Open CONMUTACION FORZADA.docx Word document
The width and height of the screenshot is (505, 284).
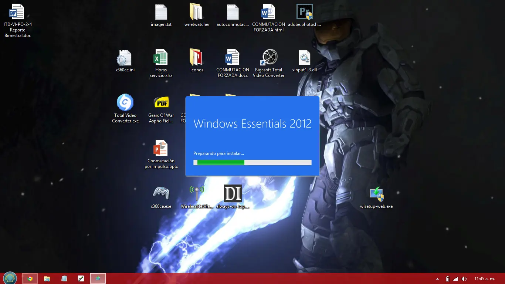pyautogui.click(x=233, y=64)
